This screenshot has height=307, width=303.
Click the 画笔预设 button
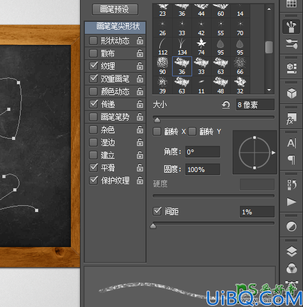click(x=115, y=9)
